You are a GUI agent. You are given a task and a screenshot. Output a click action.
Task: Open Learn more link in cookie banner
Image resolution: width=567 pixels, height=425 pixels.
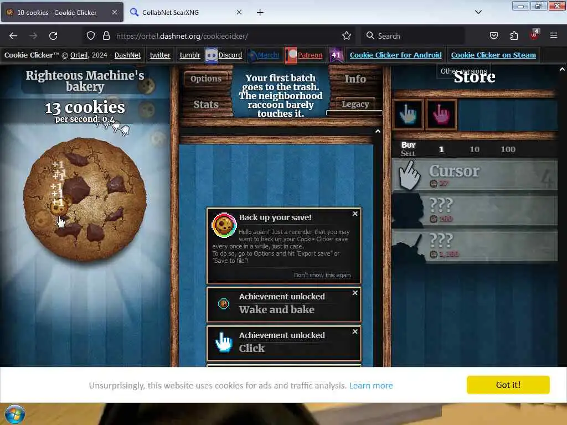tap(370, 385)
